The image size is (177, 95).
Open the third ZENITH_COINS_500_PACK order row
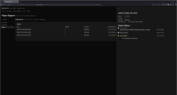coord(66,35)
